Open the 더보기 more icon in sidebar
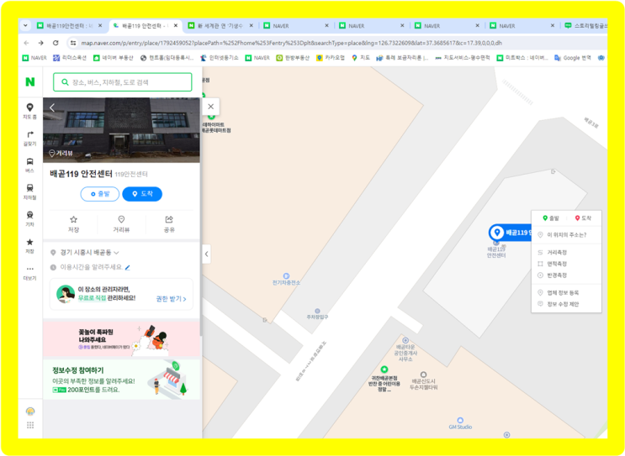The width and height of the screenshot is (625, 456). pyautogui.click(x=30, y=273)
